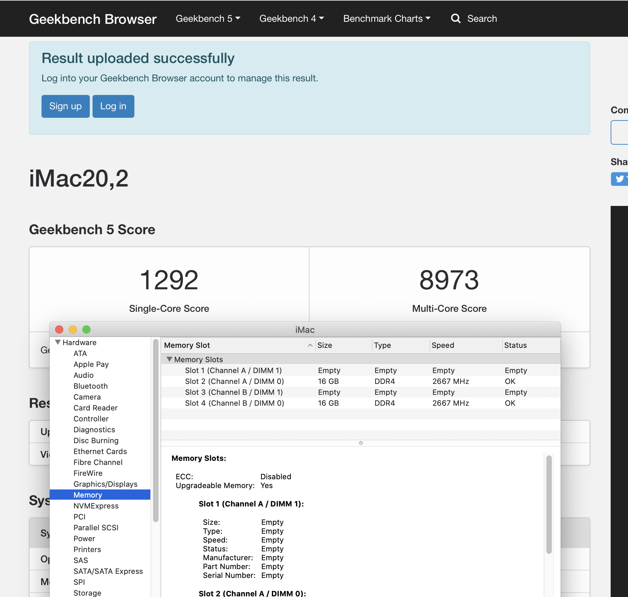The height and width of the screenshot is (597, 628).
Task: Select PCI in the sidebar
Action: coord(80,517)
